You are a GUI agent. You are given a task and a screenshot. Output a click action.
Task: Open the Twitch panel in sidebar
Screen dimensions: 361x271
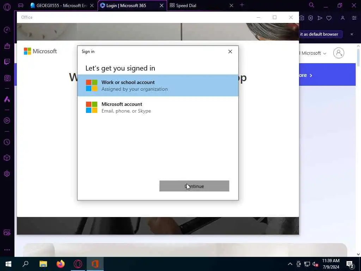point(7,62)
